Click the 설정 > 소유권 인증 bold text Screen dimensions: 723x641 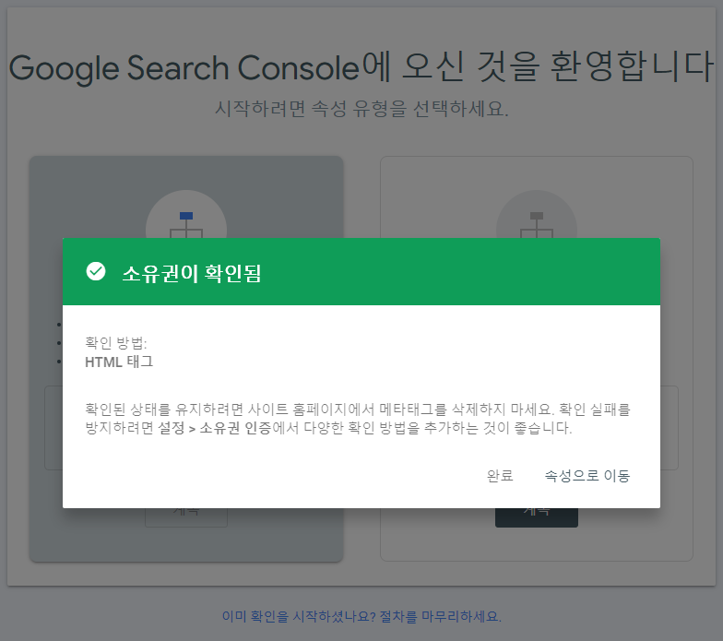pyautogui.click(x=214, y=428)
